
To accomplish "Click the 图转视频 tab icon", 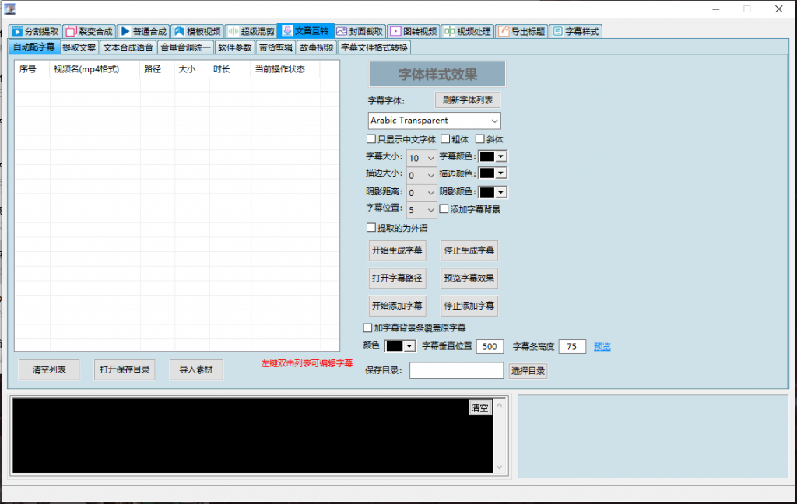I will [x=395, y=32].
